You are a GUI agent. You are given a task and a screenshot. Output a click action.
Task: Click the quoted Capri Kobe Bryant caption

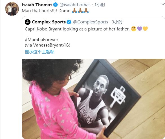click(77, 29)
